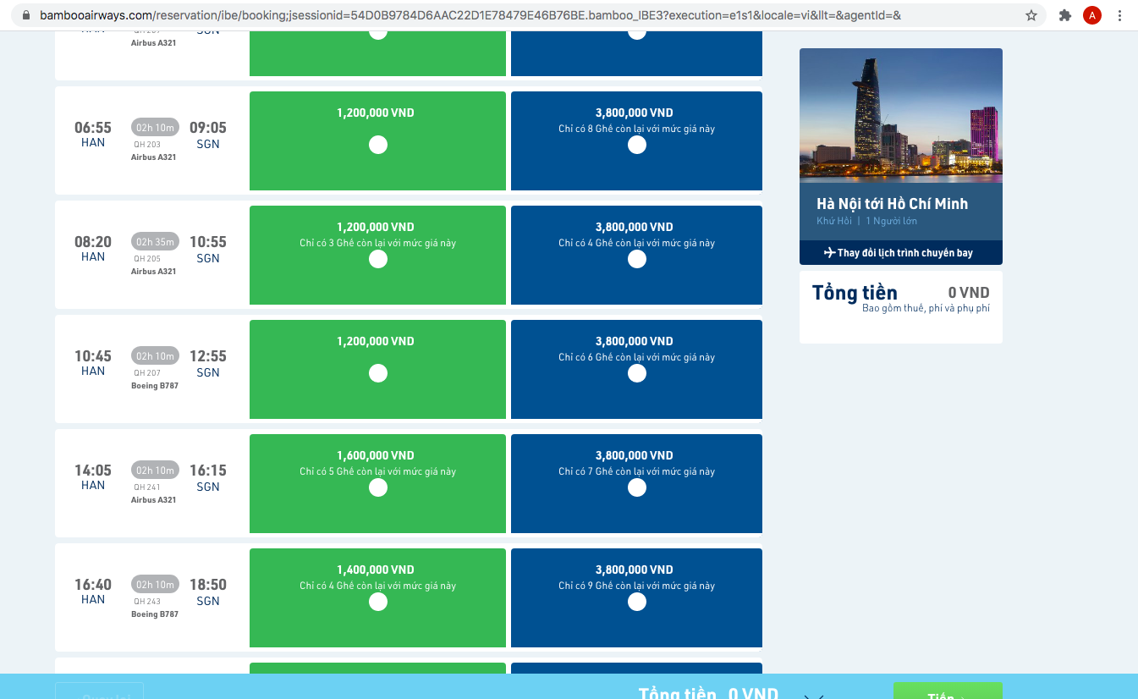Click flight number QH 243
The image size is (1138, 699).
[147, 602]
